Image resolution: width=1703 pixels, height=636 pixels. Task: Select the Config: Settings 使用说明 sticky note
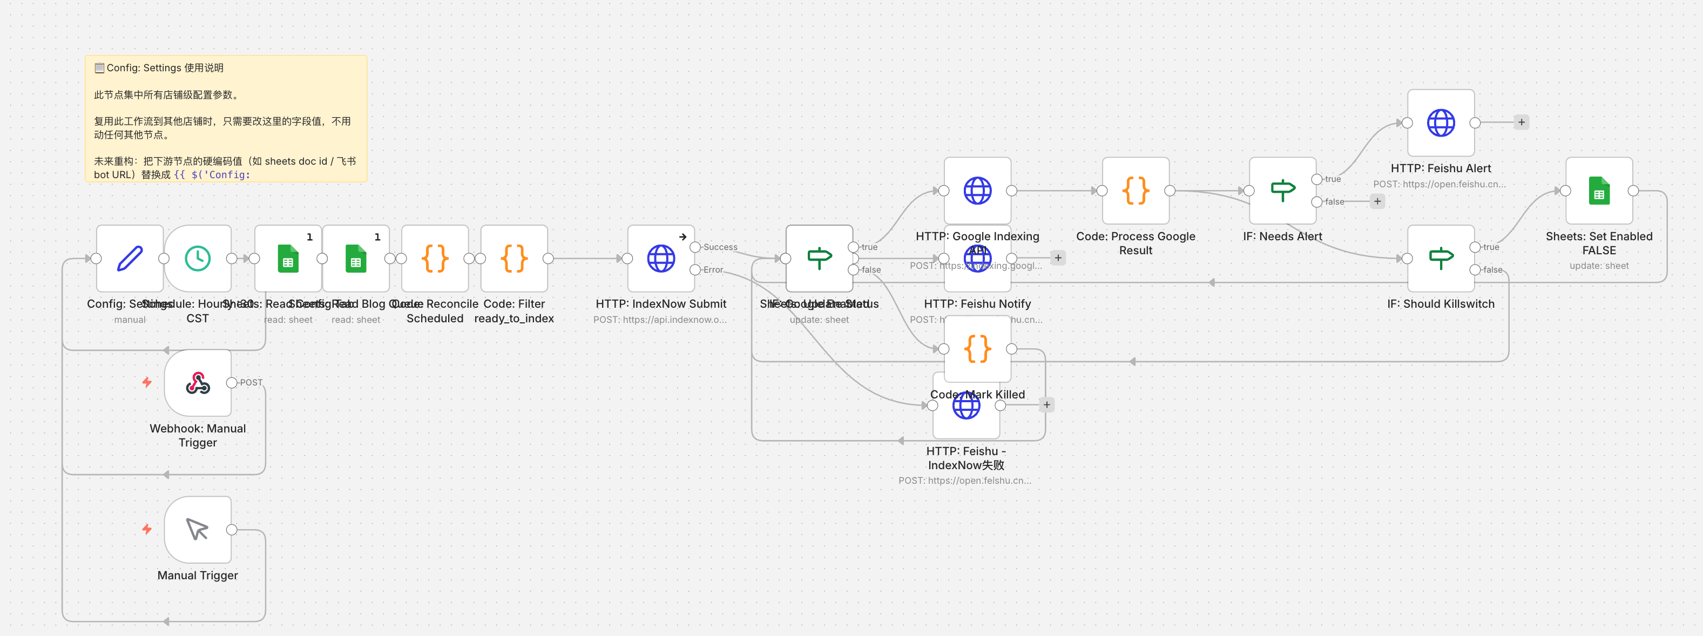click(x=226, y=119)
